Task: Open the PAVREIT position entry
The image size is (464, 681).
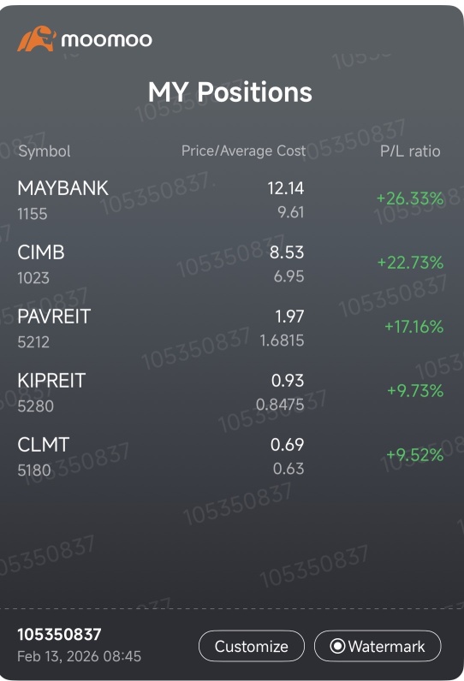Action: [x=230, y=329]
